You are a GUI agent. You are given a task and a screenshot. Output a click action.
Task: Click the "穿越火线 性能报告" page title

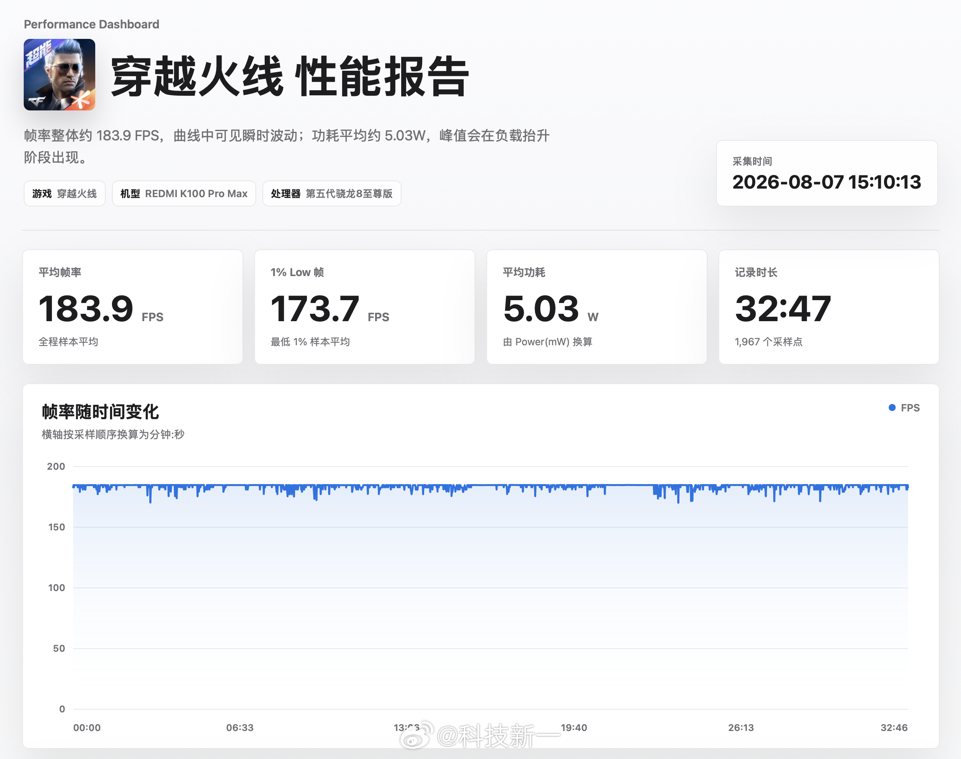(x=290, y=77)
